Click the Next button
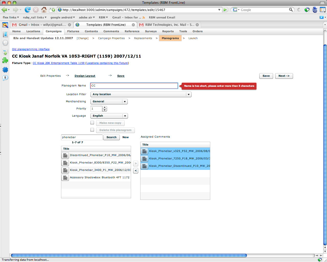327x262 pixels. [284, 76]
